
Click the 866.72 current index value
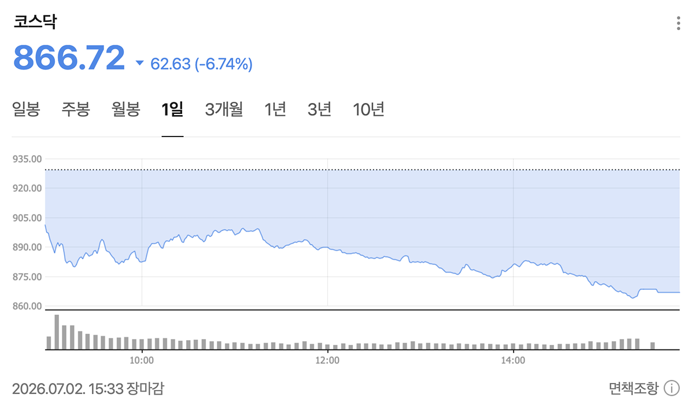pos(69,57)
